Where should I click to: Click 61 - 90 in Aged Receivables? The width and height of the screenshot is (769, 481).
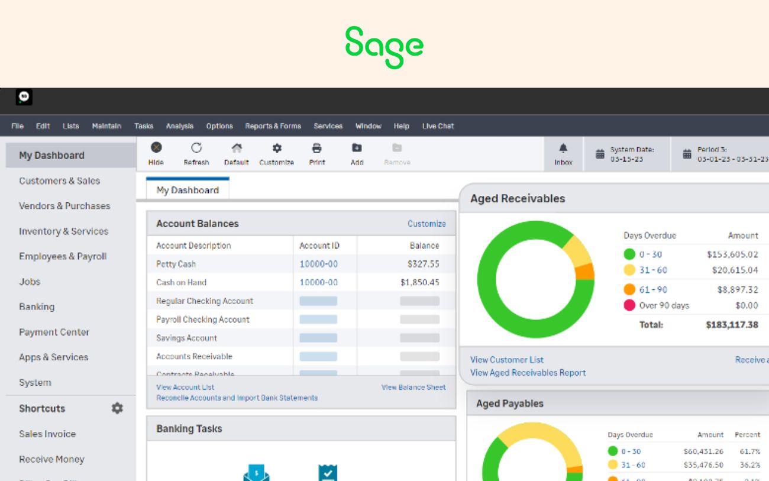click(653, 289)
